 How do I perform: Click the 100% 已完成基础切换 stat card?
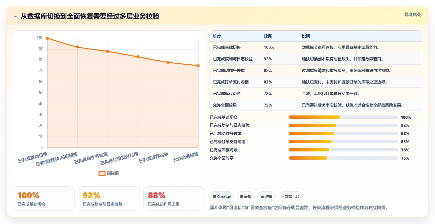(x=44, y=199)
